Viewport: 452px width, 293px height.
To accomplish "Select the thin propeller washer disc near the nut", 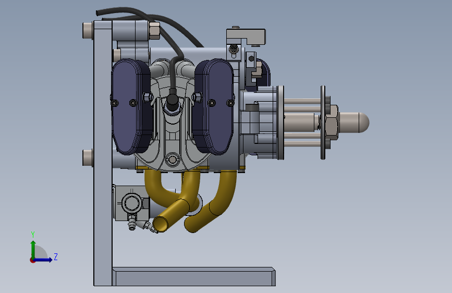I will (323, 123).
